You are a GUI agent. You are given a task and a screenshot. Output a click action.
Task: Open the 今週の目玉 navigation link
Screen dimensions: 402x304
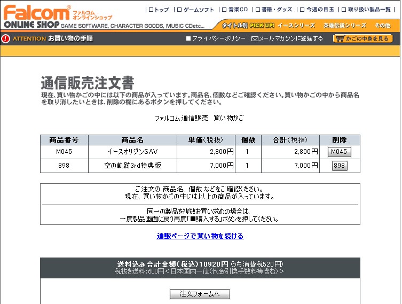tap(317, 10)
